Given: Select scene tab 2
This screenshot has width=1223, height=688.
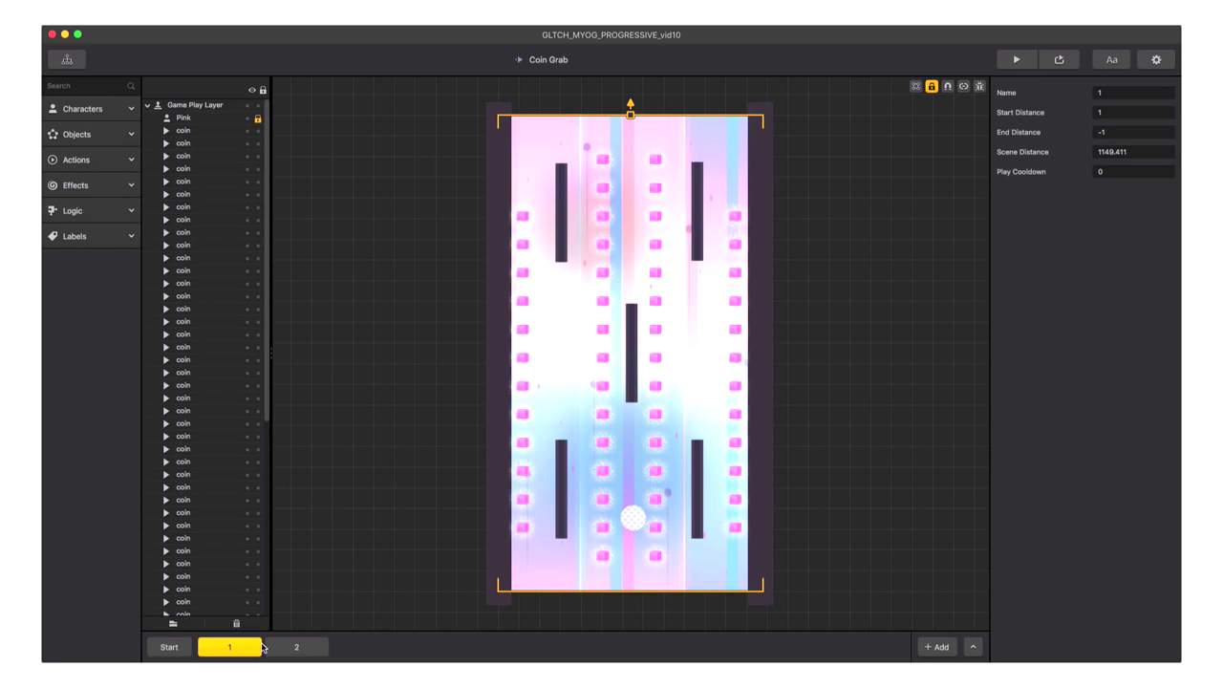Looking at the screenshot, I should [296, 647].
